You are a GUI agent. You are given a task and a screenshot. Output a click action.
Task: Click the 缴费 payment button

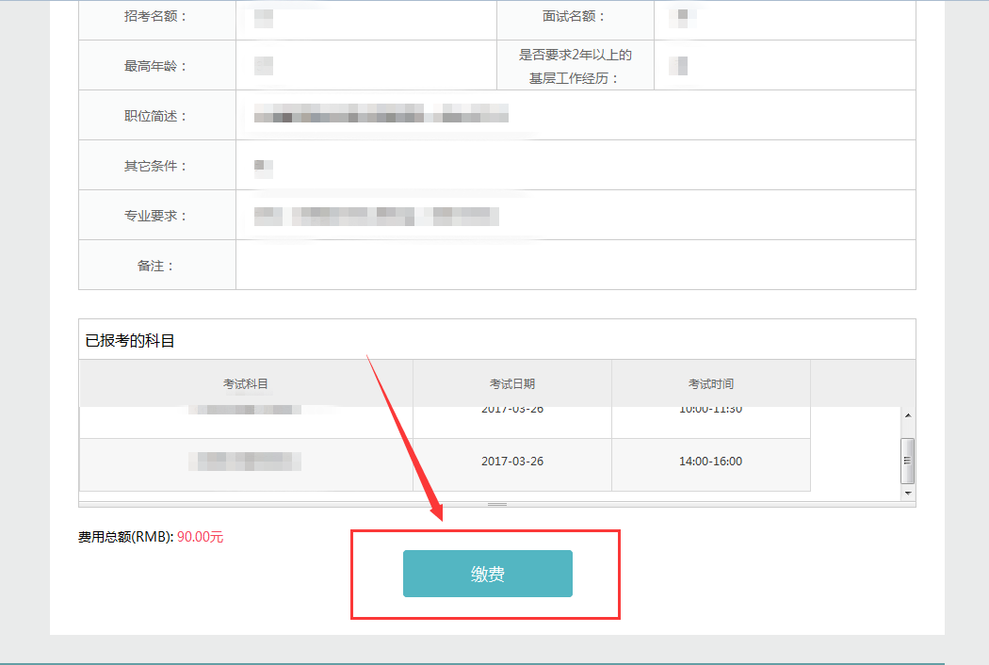488,574
